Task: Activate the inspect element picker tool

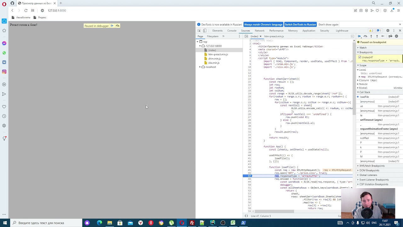Action: pos(199,31)
